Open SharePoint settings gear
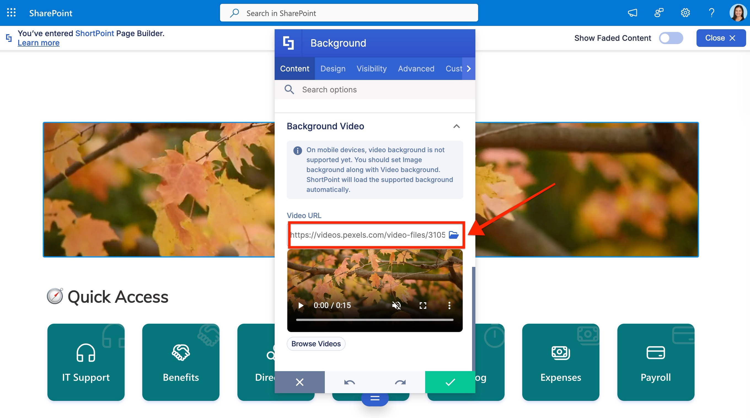The width and height of the screenshot is (750, 418). pyautogui.click(x=685, y=13)
